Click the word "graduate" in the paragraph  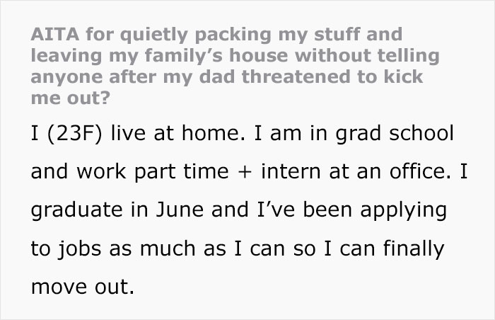76,211
